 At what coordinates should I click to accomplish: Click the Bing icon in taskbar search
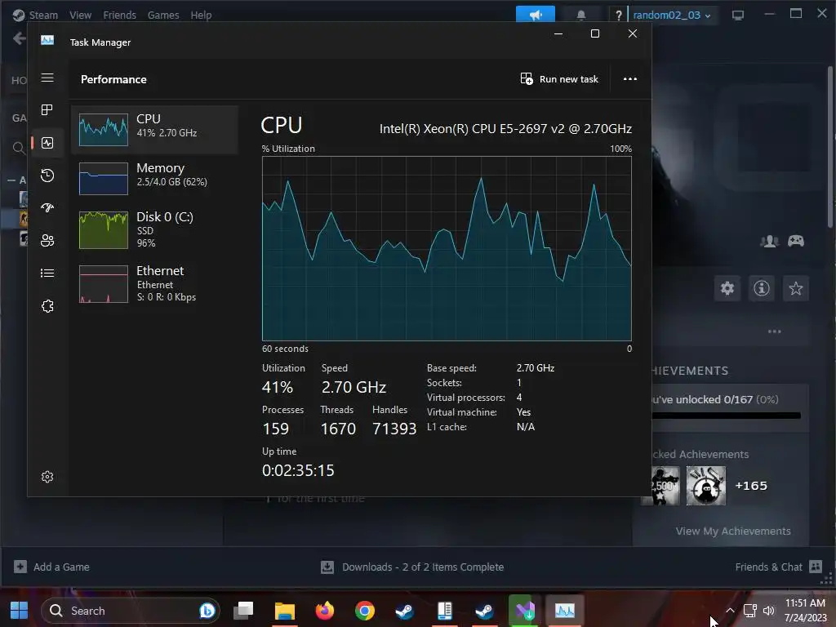pos(207,611)
